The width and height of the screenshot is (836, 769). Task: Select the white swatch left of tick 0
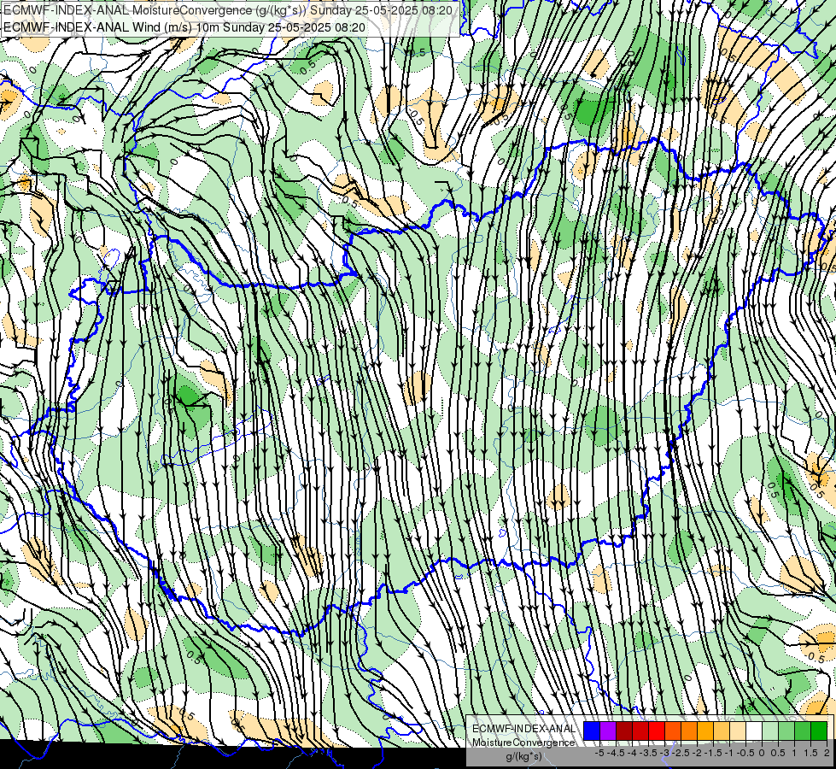[754, 731]
